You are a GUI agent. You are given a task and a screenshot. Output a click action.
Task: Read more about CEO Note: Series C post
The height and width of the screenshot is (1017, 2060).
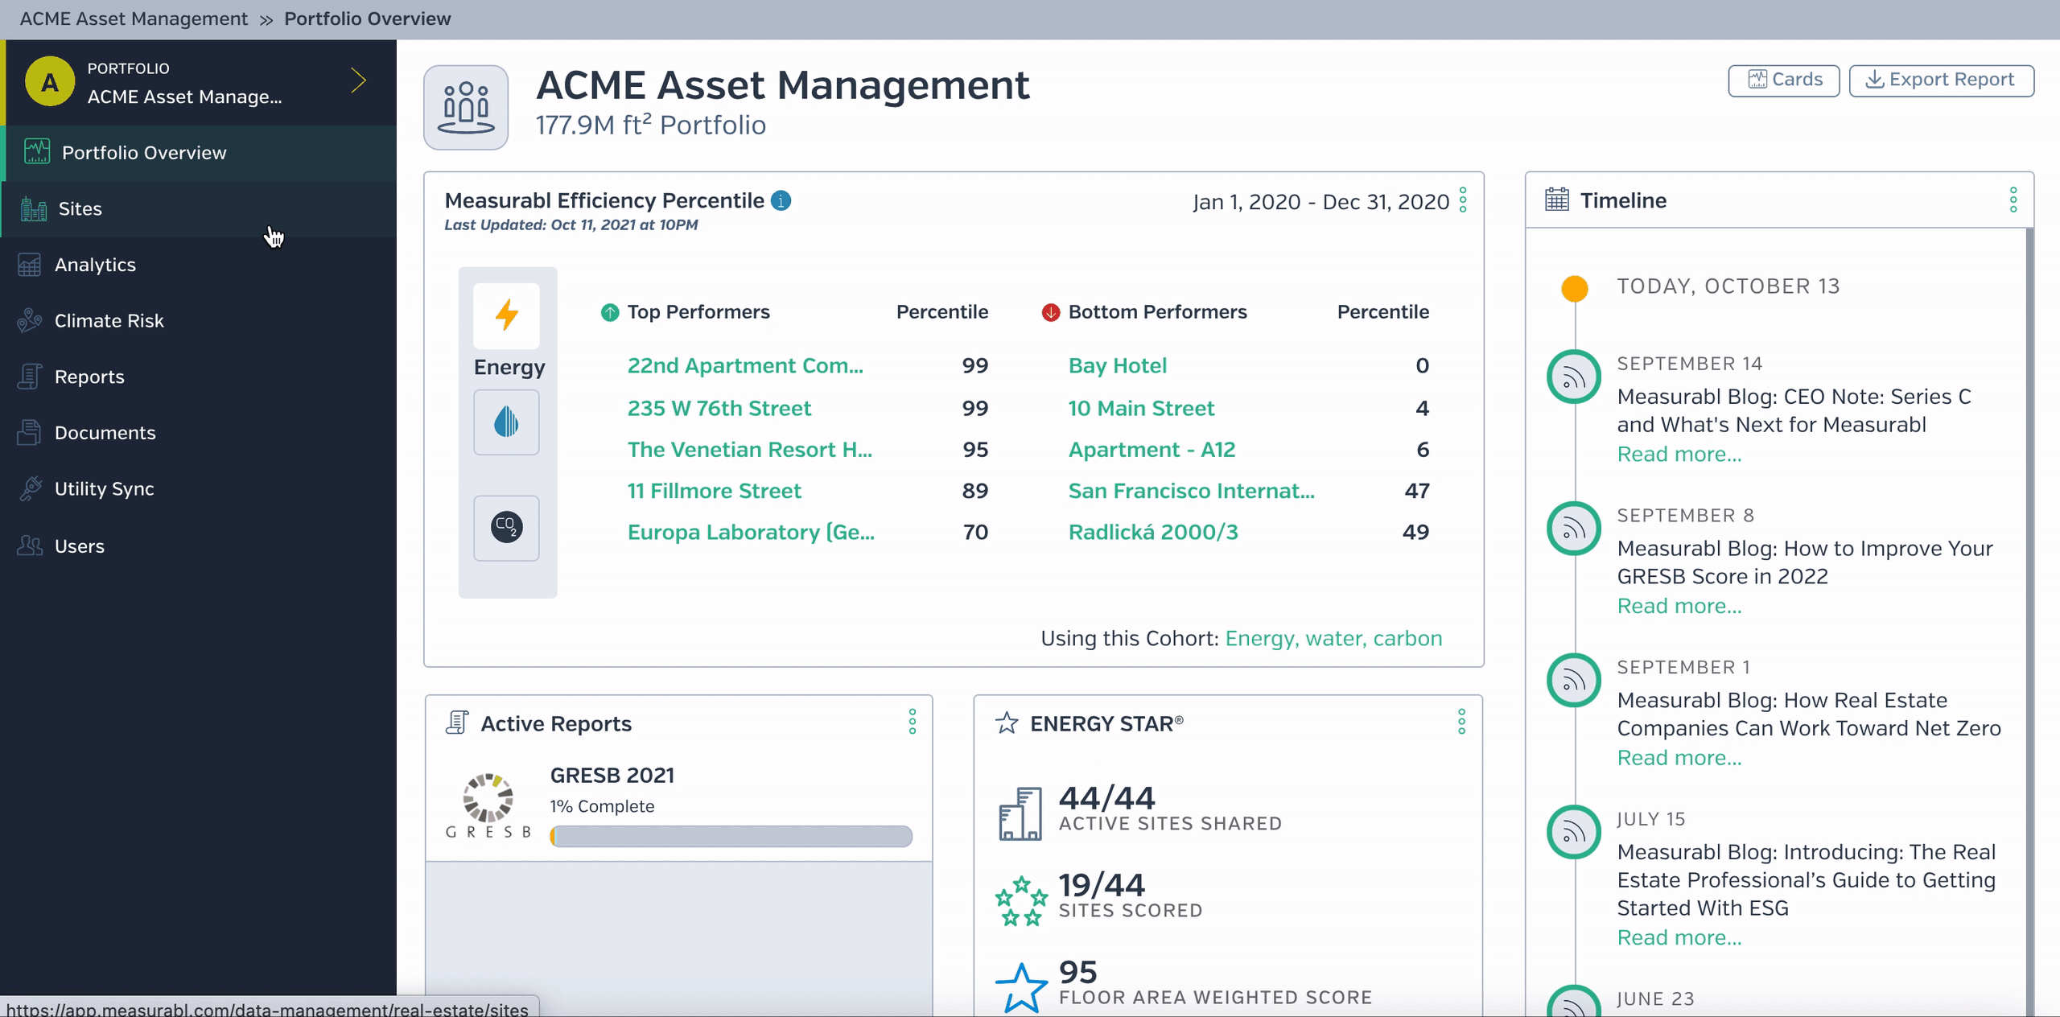click(1679, 455)
